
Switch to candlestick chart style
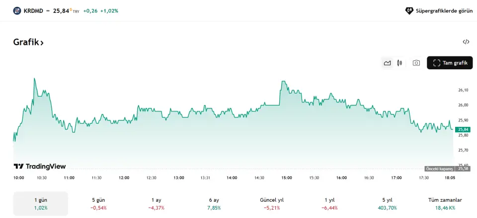point(399,63)
